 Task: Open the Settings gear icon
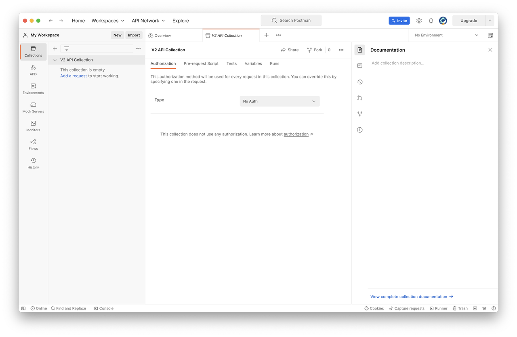click(x=419, y=21)
